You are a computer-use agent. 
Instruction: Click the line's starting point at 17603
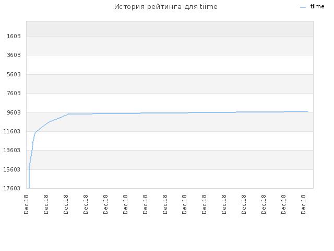[29, 188]
